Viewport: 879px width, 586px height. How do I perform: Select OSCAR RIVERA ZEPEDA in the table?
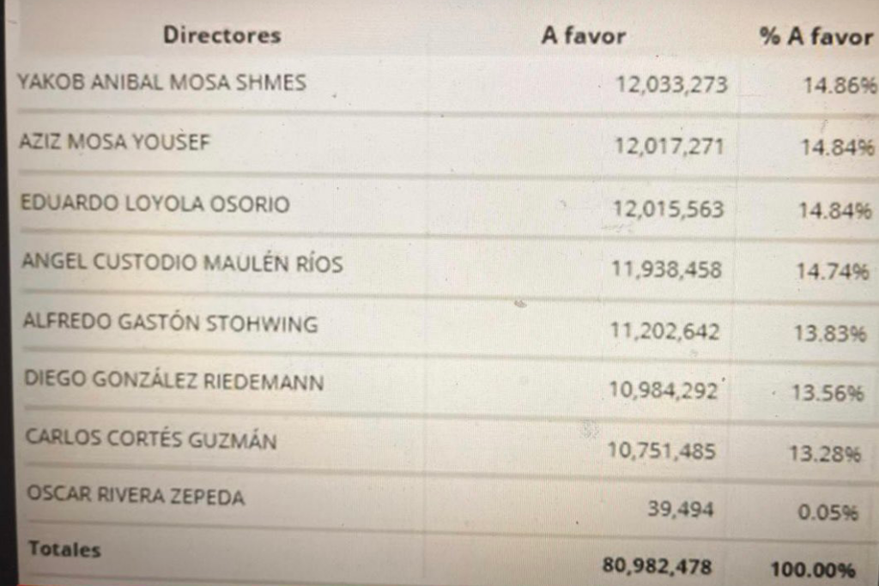coord(136,496)
